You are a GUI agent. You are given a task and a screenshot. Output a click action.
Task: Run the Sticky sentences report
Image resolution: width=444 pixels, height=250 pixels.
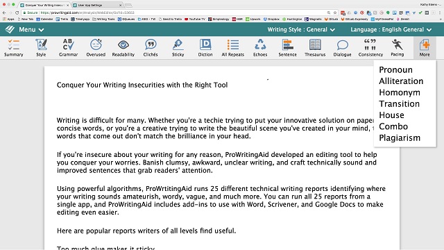coord(178,48)
